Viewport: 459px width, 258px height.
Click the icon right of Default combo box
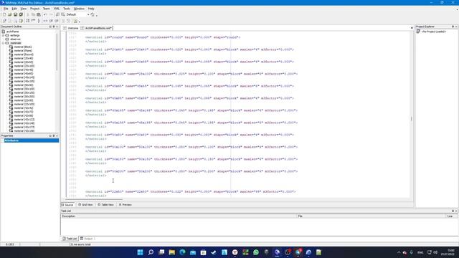click(x=93, y=14)
